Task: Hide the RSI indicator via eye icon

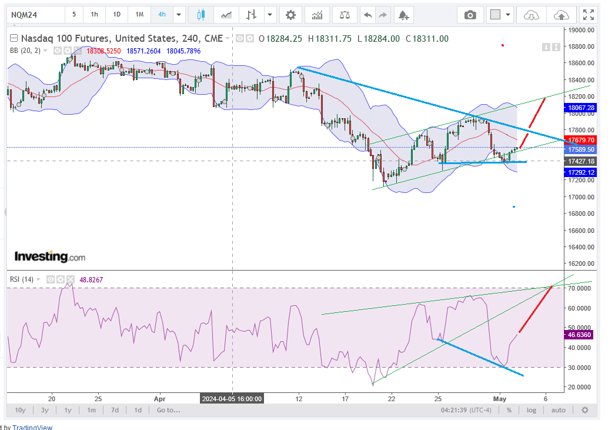Action: click(51, 279)
